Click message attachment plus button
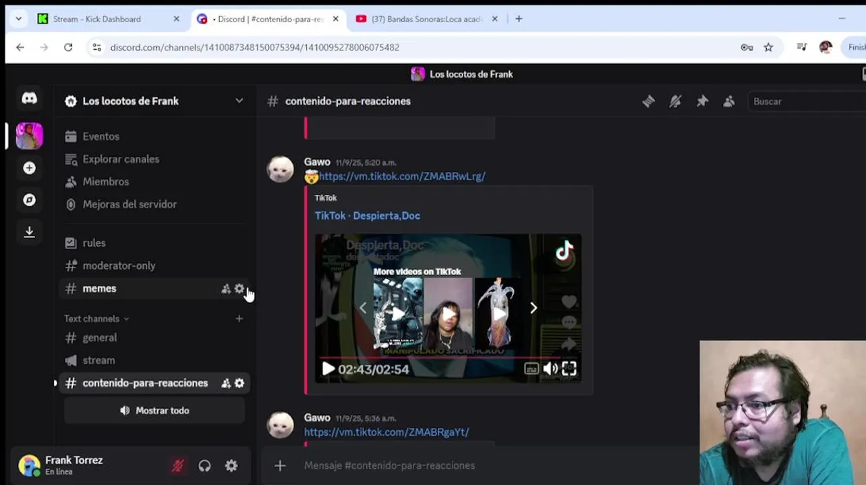This screenshot has width=866, height=485. pyautogui.click(x=280, y=465)
